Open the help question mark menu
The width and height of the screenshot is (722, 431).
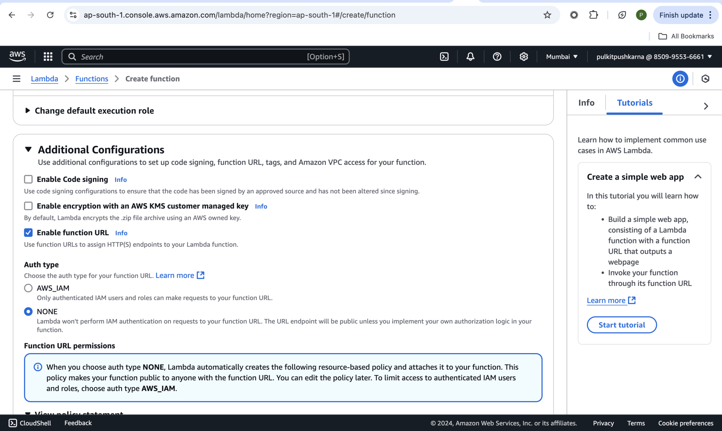tap(497, 57)
